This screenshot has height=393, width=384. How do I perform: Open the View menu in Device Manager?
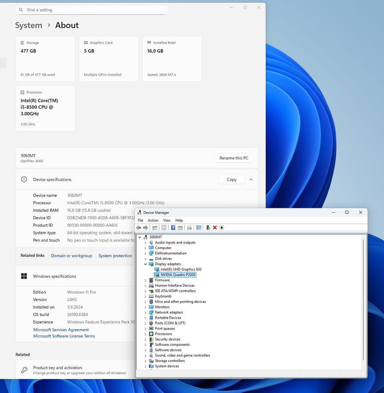[x=167, y=220]
